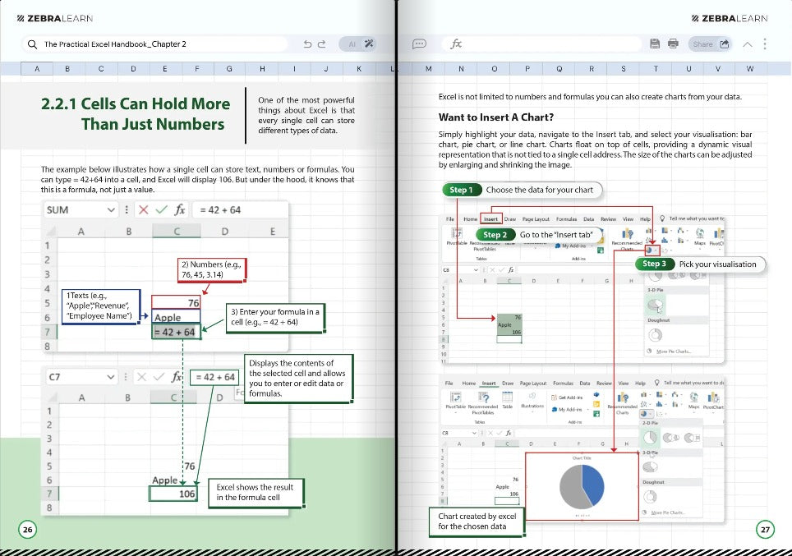Select the Doughnut thumbnail in the lower chart gallery
This screenshot has width=792, height=556.
click(x=650, y=497)
